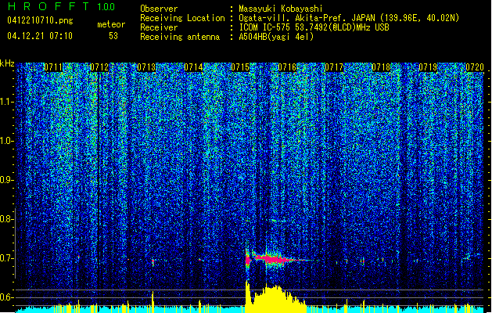
Task: Click the 0719 time marker
Action: [x=428, y=67]
